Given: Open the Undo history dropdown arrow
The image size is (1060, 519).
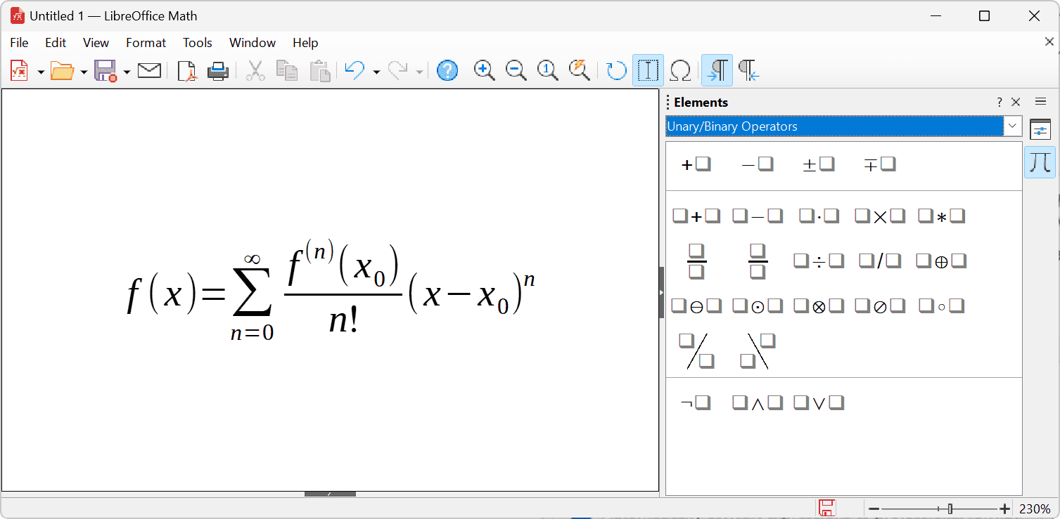Looking at the screenshot, I should (x=376, y=72).
